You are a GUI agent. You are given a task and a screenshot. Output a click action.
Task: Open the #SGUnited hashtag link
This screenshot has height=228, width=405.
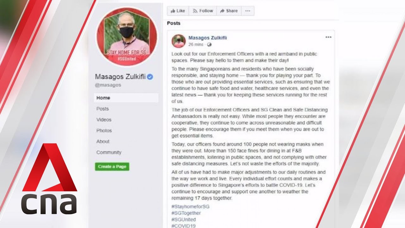[184, 219]
